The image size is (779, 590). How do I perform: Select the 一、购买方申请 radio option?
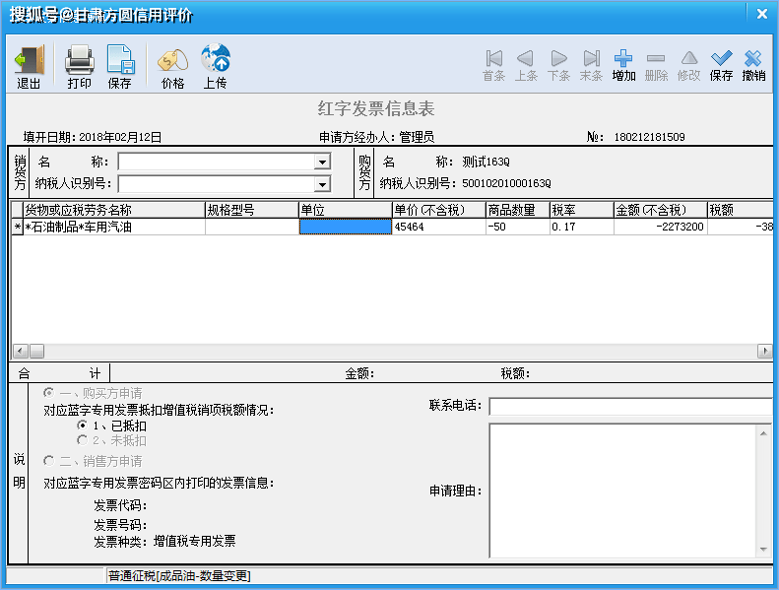(49, 393)
